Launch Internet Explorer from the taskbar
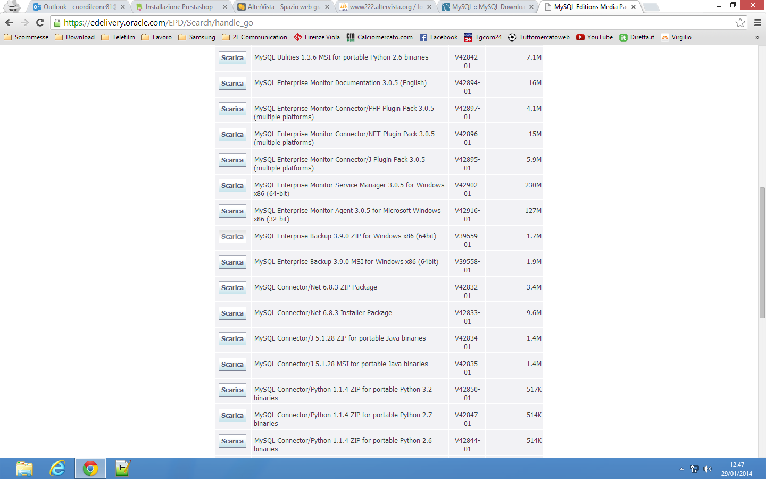 click(x=57, y=468)
